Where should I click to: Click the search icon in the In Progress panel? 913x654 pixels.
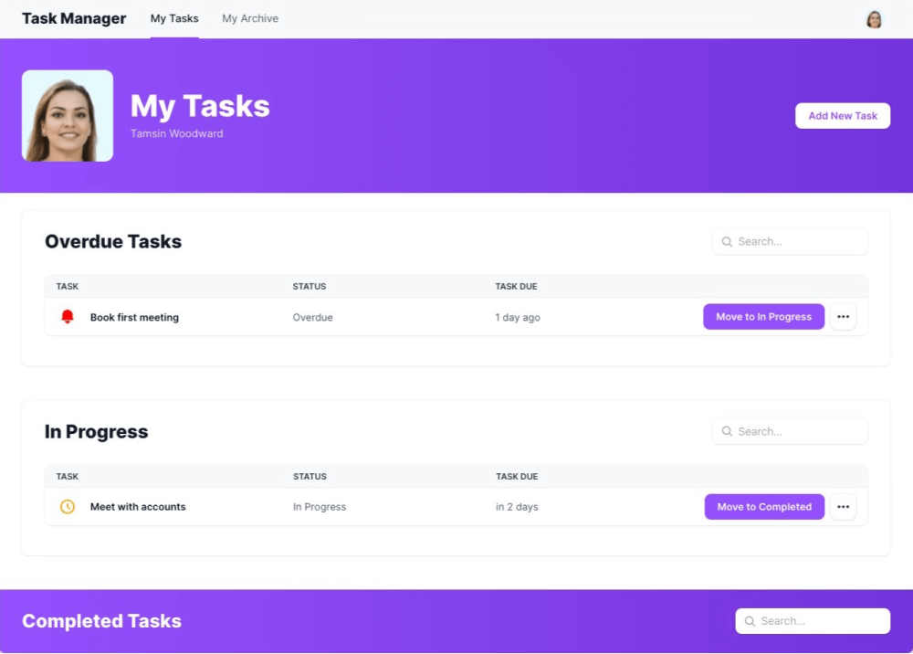[727, 430]
